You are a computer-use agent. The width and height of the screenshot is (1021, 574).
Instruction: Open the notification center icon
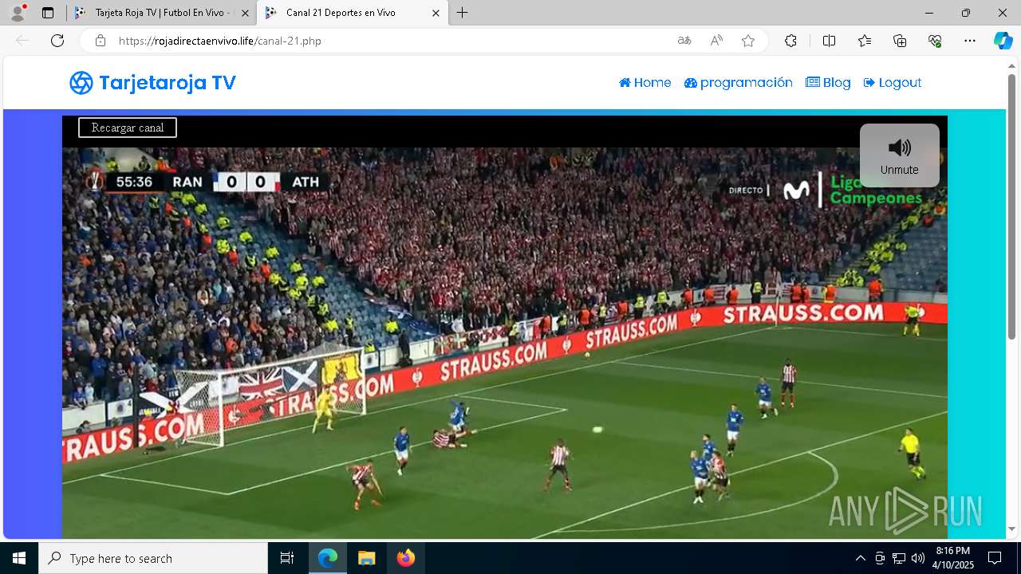[x=995, y=558]
